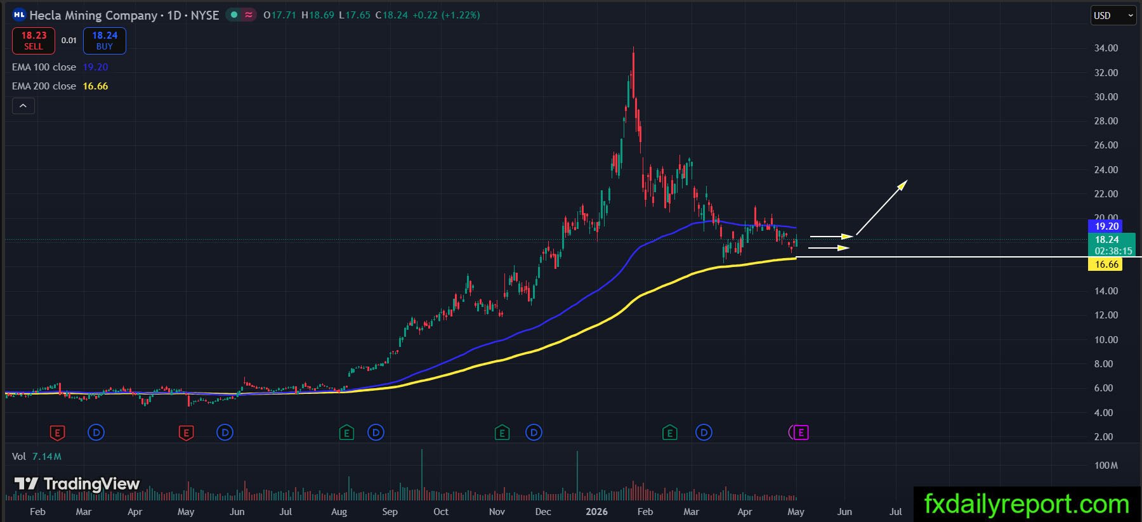This screenshot has width=1142, height=522.
Task: Click the Sep label on the time axis
Action: point(390,512)
